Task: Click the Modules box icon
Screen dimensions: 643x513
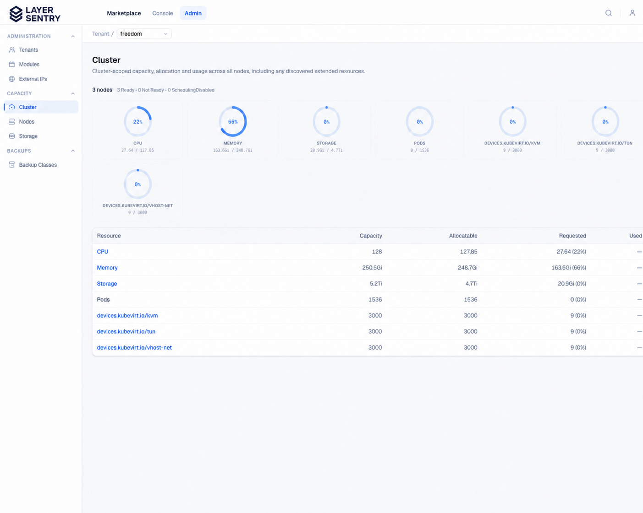Action: click(x=12, y=65)
